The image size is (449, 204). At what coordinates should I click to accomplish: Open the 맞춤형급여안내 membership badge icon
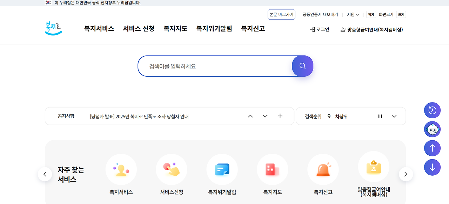click(374, 167)
